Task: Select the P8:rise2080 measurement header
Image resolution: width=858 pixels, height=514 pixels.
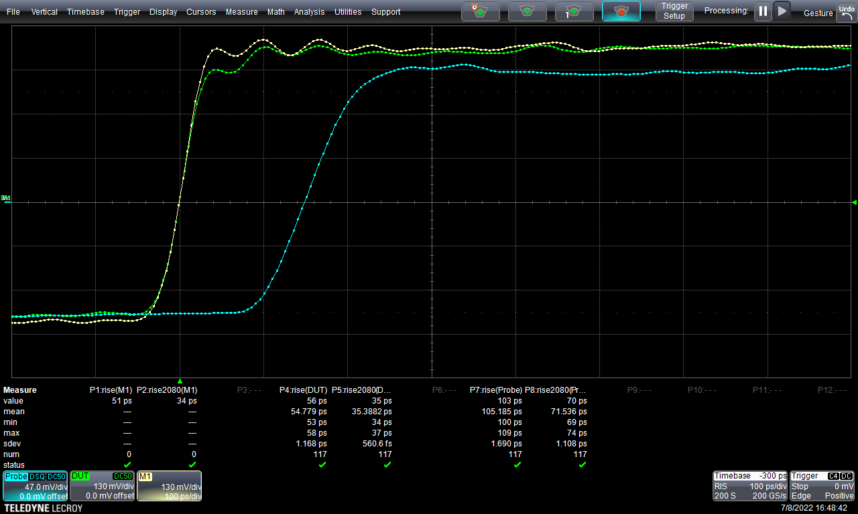Action: 556,390
